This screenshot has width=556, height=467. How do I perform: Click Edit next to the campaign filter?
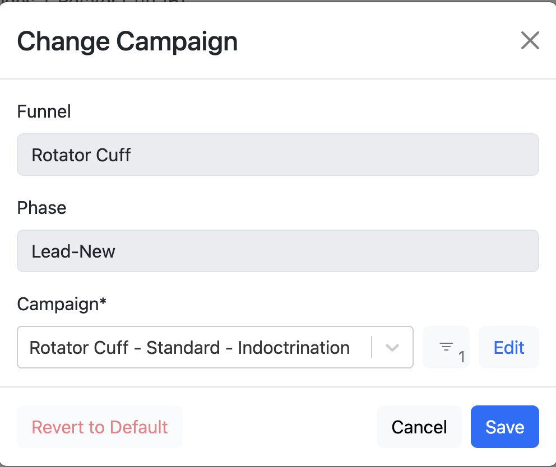pyautogui.click(x=509, y=348)
